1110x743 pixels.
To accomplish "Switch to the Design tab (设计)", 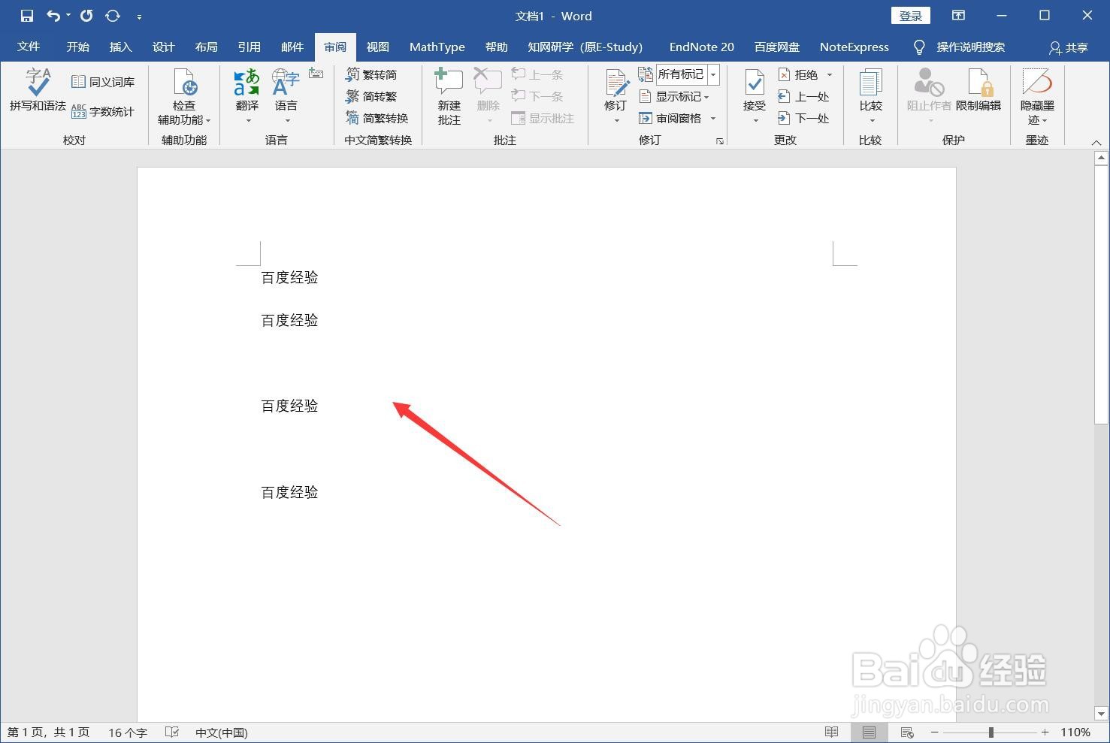I will click(163, 47).
